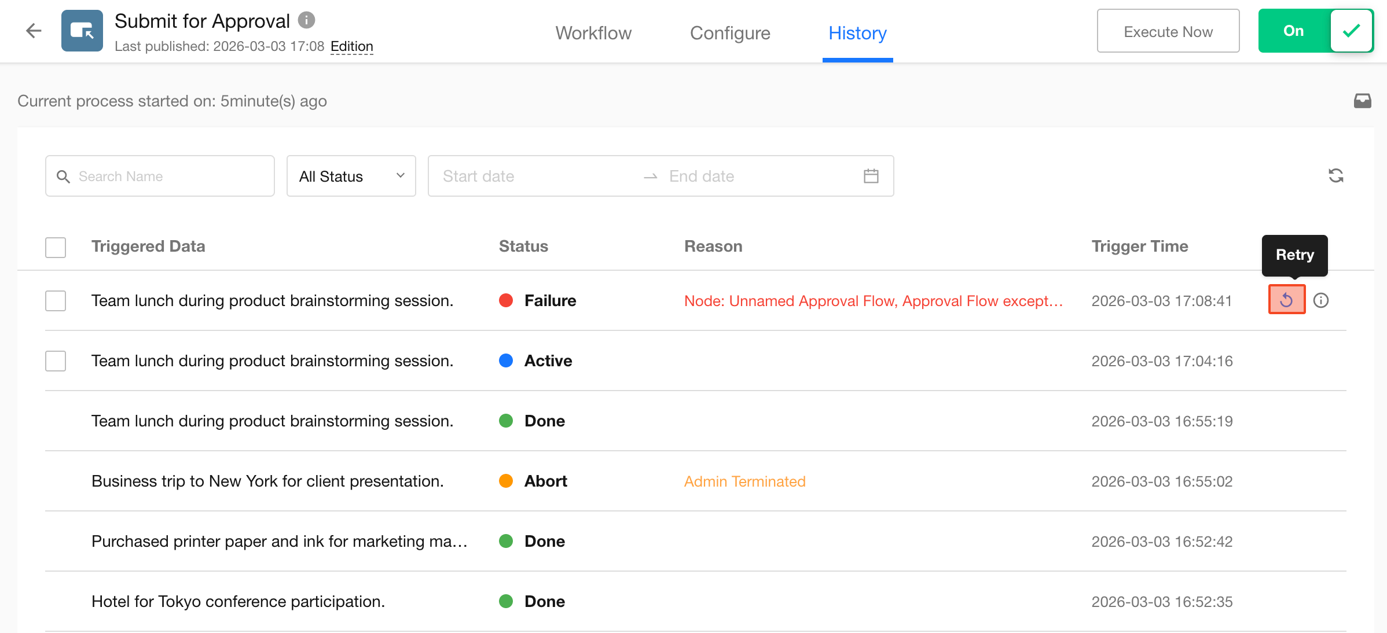The height and width of the screenshot is (633, 1387).
Task: Open the All Status dropdown
Action: pos(351,176)
